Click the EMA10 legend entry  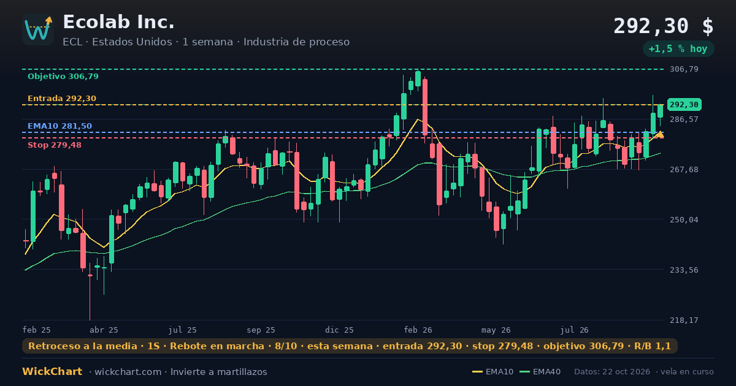pos(493,372)
